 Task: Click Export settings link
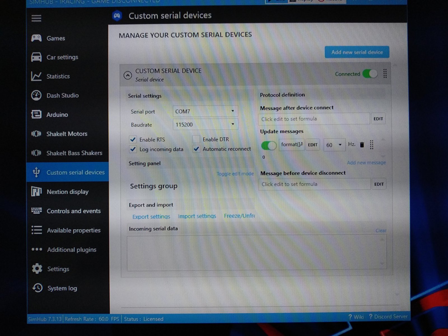tap(151, 216)
